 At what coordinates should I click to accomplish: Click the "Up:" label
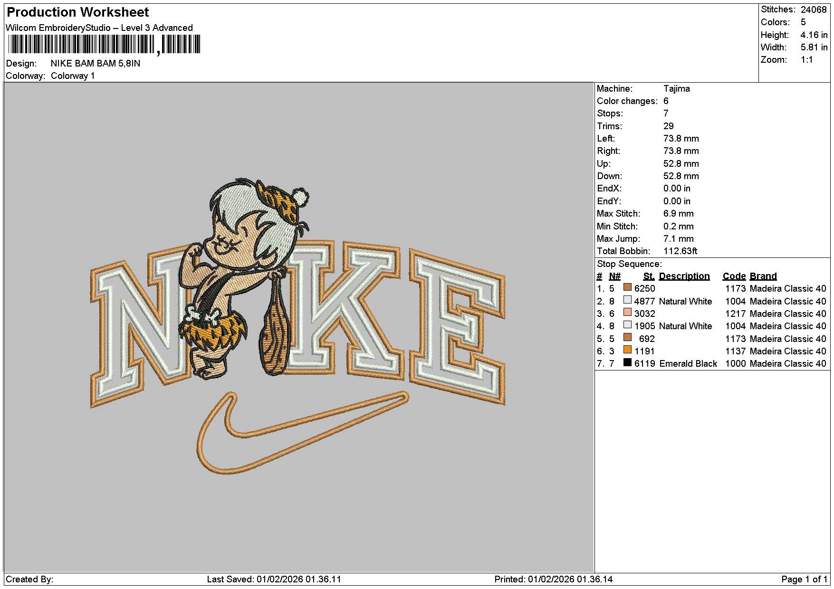pyautogui.click(x=604, y=163)
